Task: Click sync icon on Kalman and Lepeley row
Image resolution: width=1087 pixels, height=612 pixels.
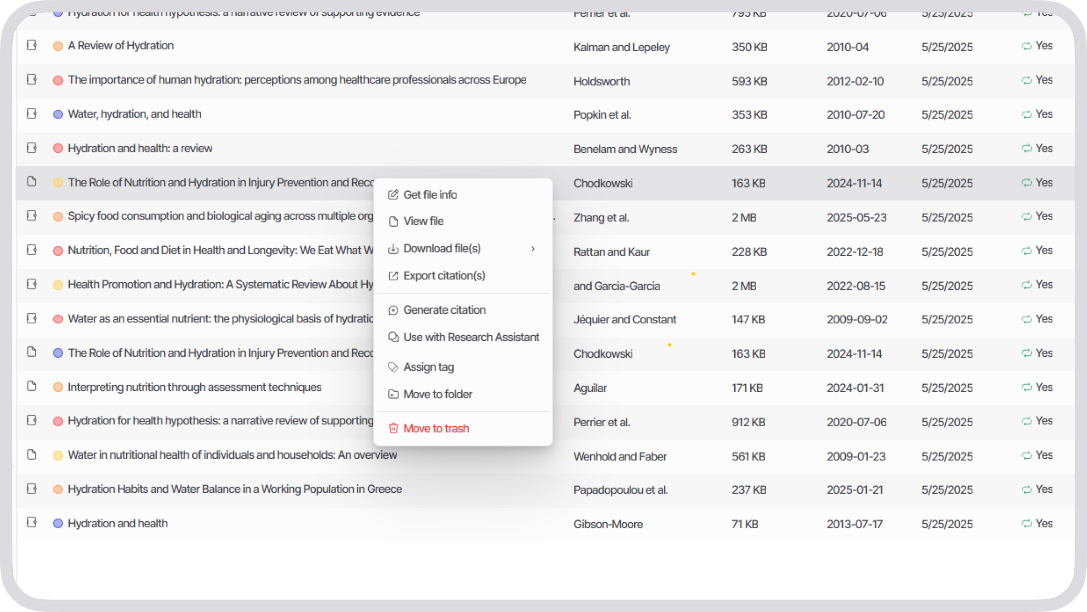Action: (1027, 46)
